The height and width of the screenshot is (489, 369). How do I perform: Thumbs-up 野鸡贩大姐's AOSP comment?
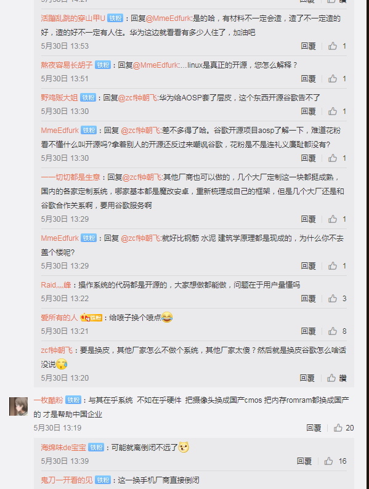[x=333, y=111]
